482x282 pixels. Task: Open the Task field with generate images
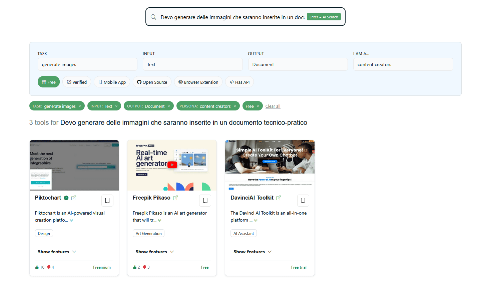[x=87, y=64]
